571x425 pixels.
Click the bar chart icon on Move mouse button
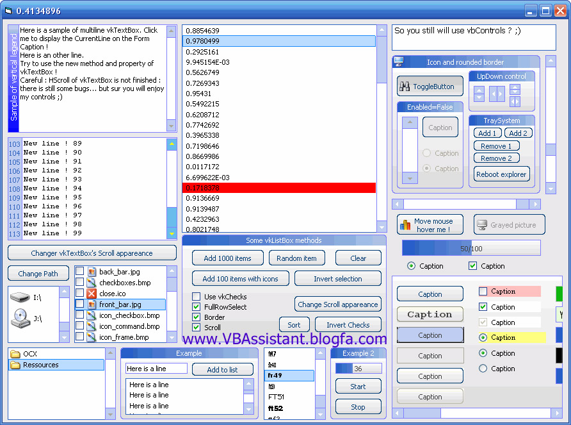(405, 225)
